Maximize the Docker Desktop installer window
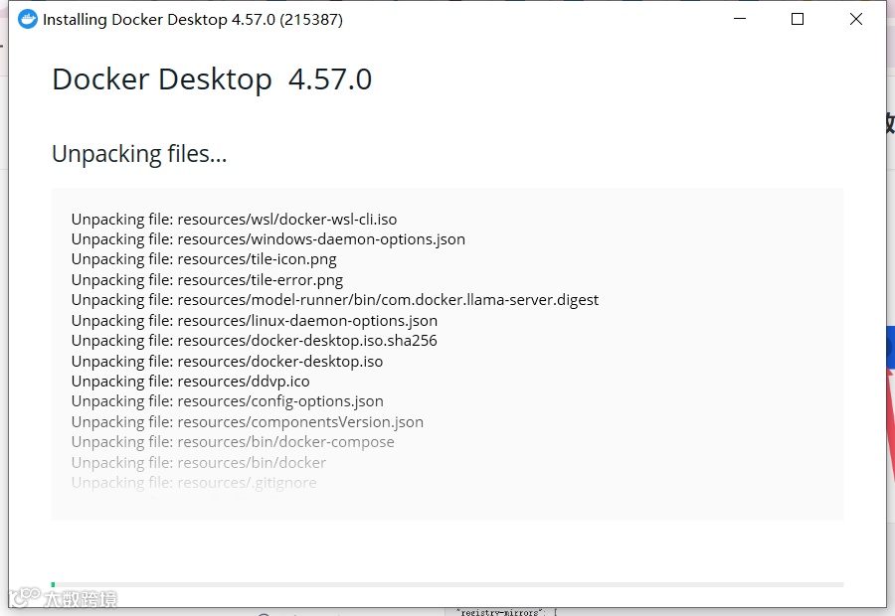The image size is (895, 616). click(x=798, y=19)
